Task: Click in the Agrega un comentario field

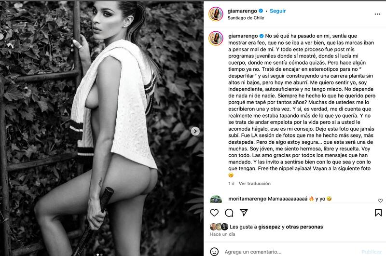Action: [x=290, y=252]
